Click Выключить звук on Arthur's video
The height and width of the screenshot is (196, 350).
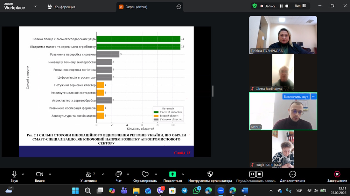pos(296,96)
